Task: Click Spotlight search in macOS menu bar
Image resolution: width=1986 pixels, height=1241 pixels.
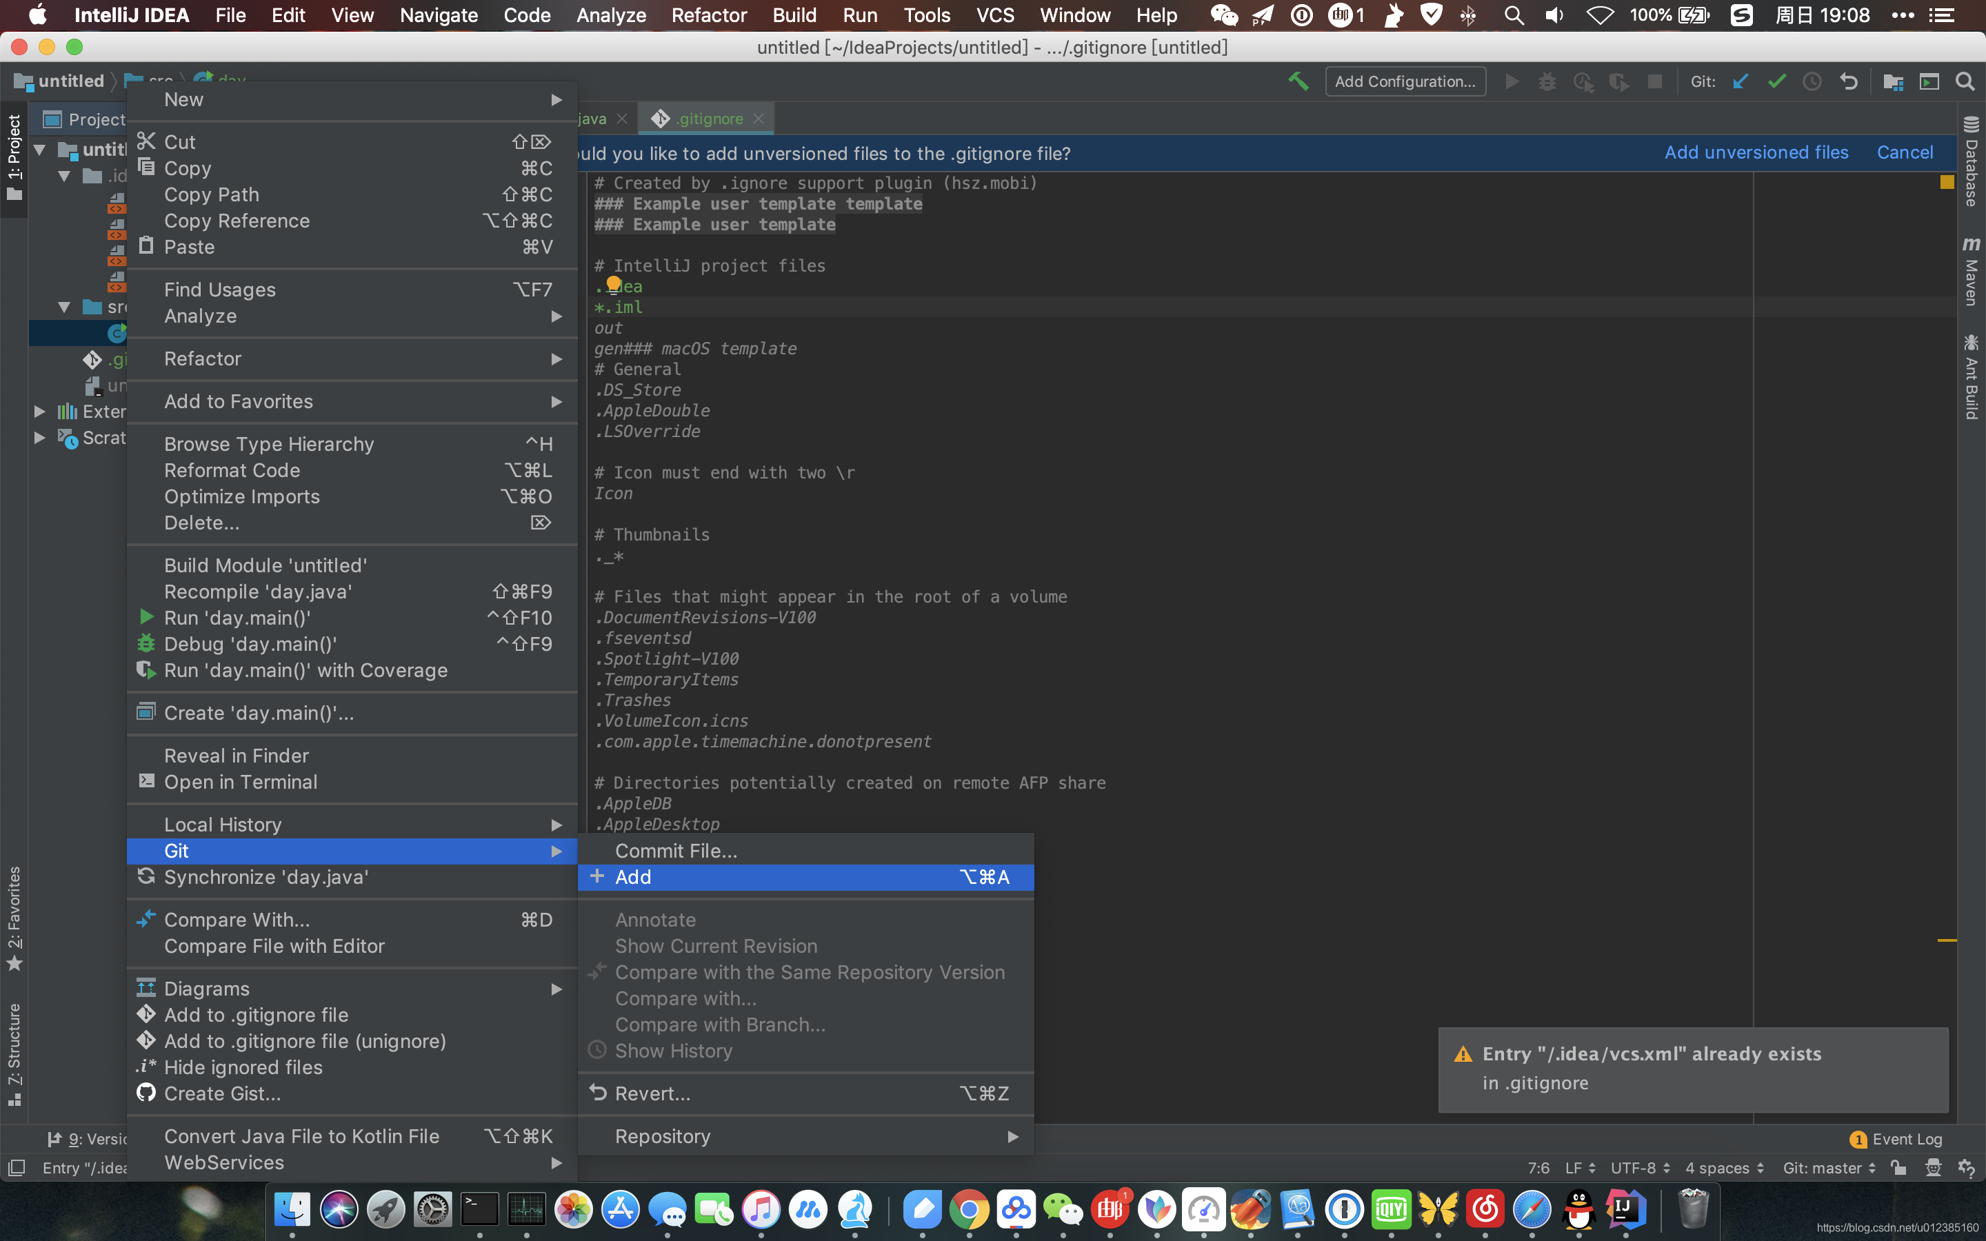Action: pos(1514,14)
